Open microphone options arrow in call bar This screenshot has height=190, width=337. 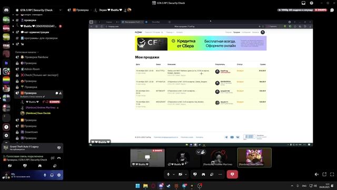pyautogui.click(x=174, y=174)
